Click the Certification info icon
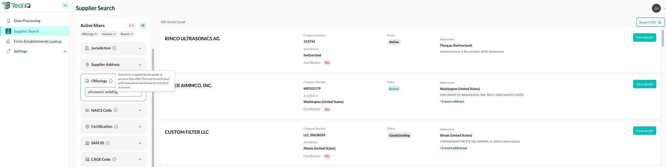 pyautogui.click(x=116, y=127)
